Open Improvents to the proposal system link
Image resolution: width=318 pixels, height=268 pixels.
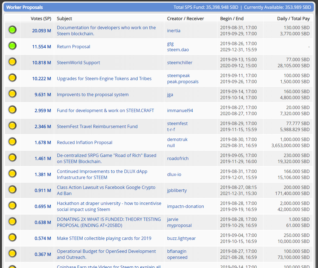tap(93, 94)
